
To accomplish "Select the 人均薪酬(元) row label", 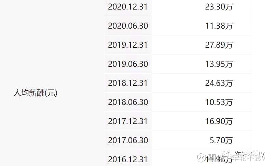I will click(35, 93).
